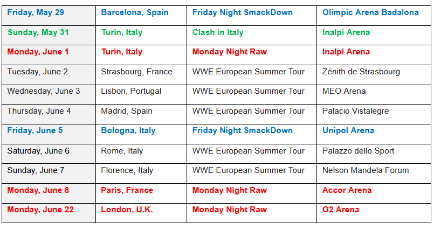Select the MEO Arena venue cell
The width and height of the screenshot is (434, 229).
click(x=344, y=91)
